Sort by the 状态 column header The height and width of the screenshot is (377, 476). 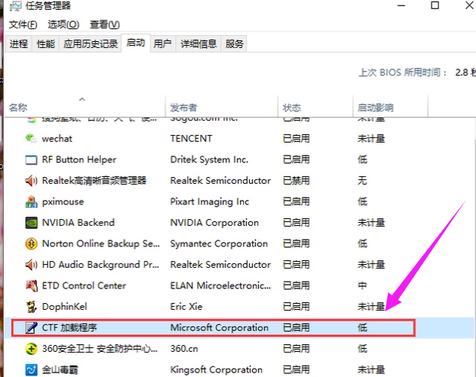click(x=292, y=108)
